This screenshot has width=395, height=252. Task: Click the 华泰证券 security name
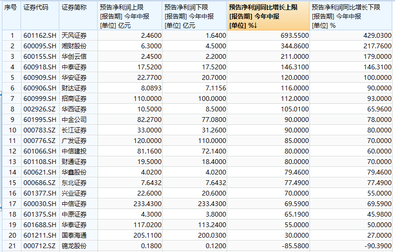[78, 225]
